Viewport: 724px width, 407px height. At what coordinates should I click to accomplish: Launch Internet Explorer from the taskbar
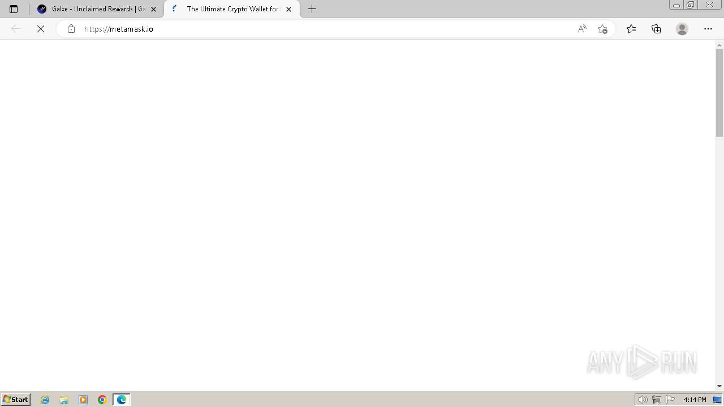[45, 400]
